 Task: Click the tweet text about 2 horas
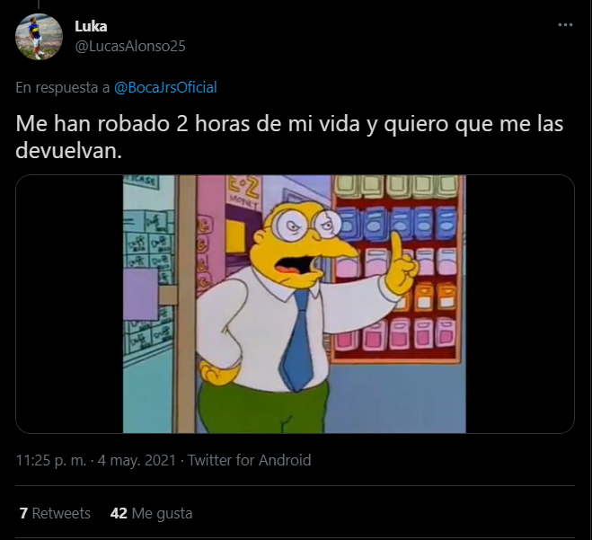pyautogui.click(x=289, y=137)
